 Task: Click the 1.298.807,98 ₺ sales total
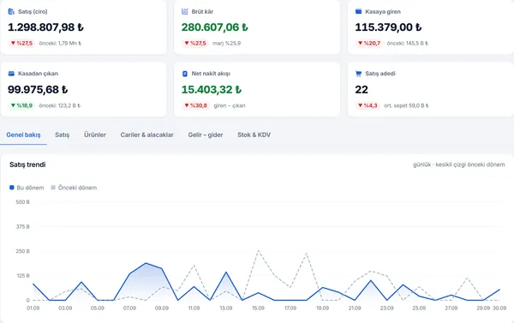(x=46, y=27)
